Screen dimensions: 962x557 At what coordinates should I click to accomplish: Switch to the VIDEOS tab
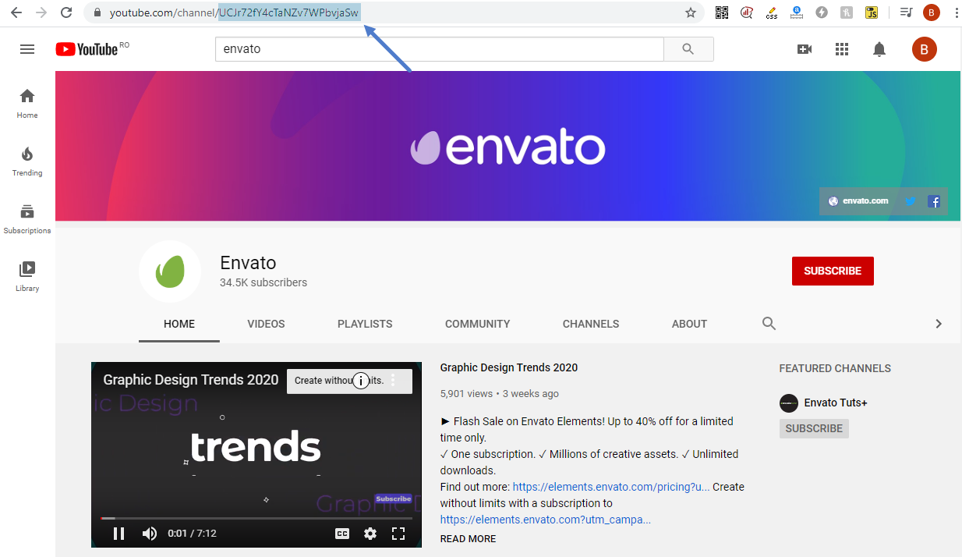pyautogui.click(x=267, y=324)
